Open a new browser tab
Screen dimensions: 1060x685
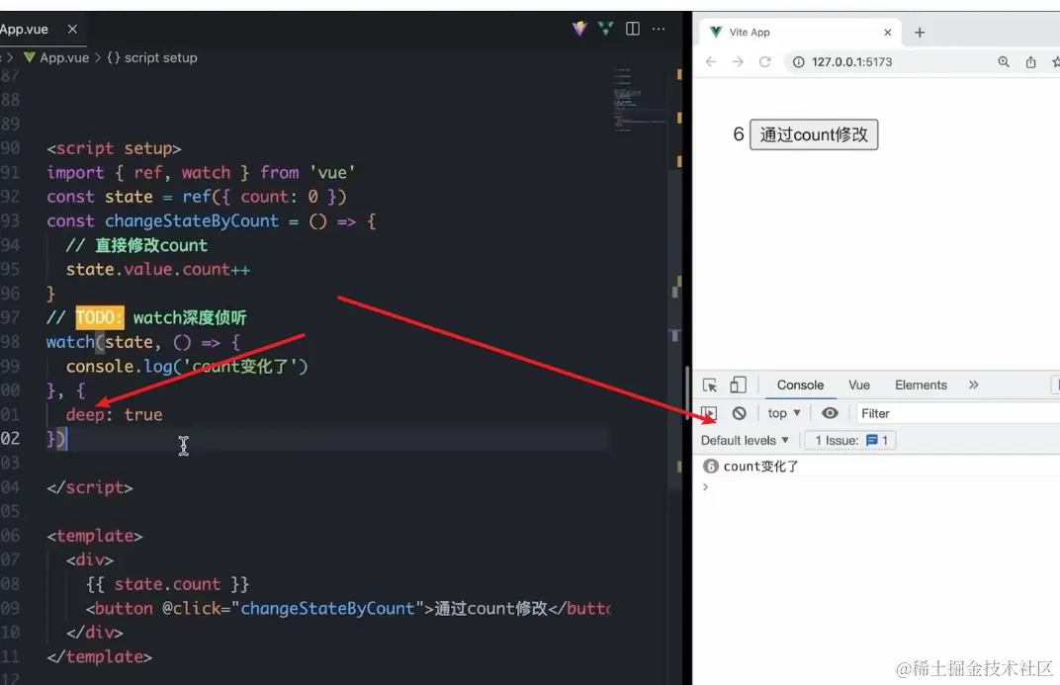click(920, 32)
